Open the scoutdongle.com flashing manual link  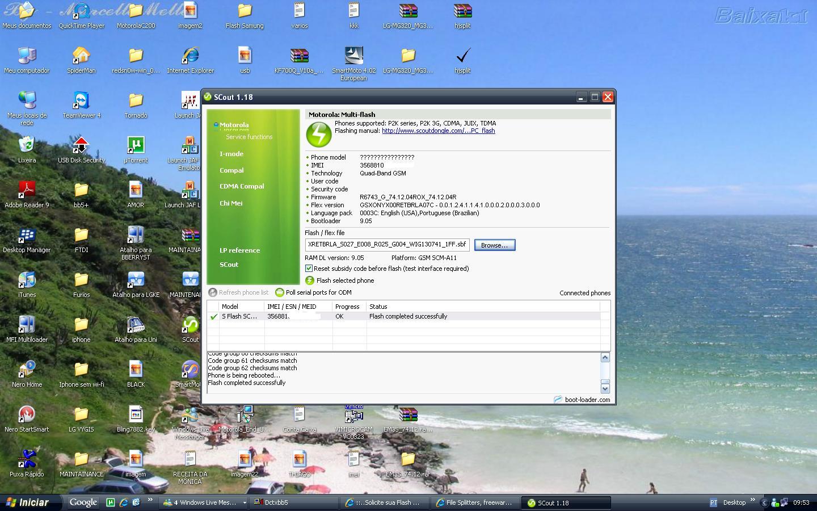[439, 131]
